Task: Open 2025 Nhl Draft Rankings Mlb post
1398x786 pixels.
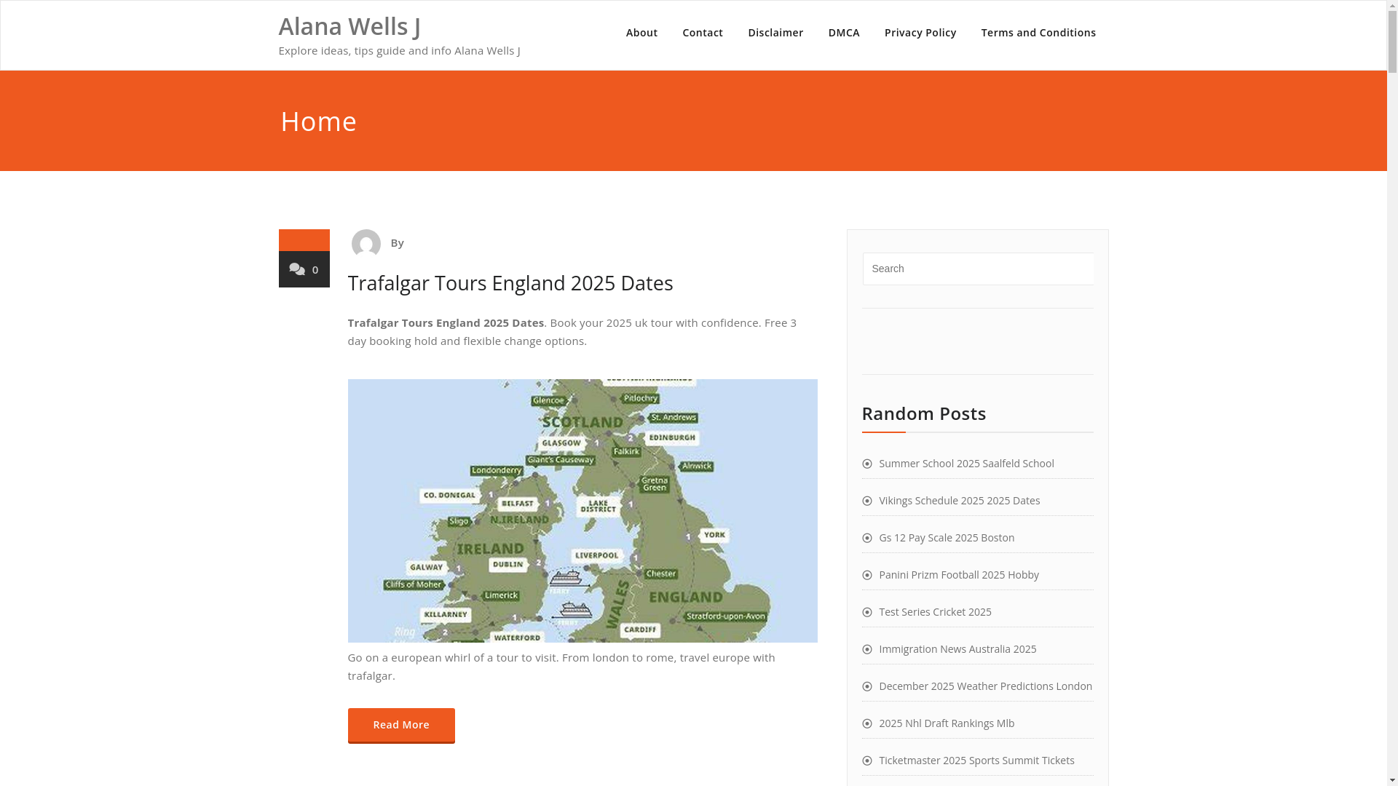Action: point(947,723)
